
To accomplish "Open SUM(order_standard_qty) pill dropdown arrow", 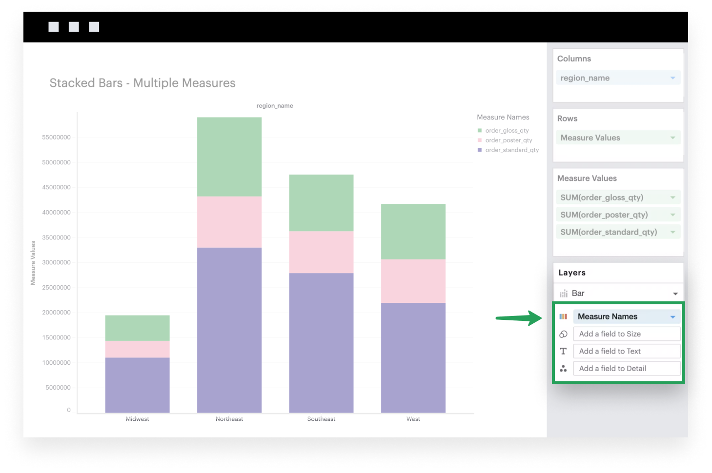I will pos(672,232).
